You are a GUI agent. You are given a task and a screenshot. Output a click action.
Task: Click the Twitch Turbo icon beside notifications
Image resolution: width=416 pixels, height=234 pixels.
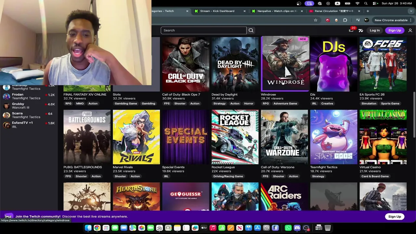361,30
